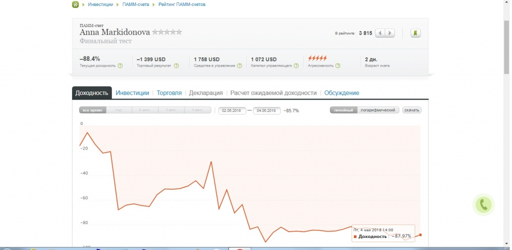Image resolution: width=512 pixels, height=250 pixels.
Task: Edit start date field 02.05.2018
Action: [232, 110]
